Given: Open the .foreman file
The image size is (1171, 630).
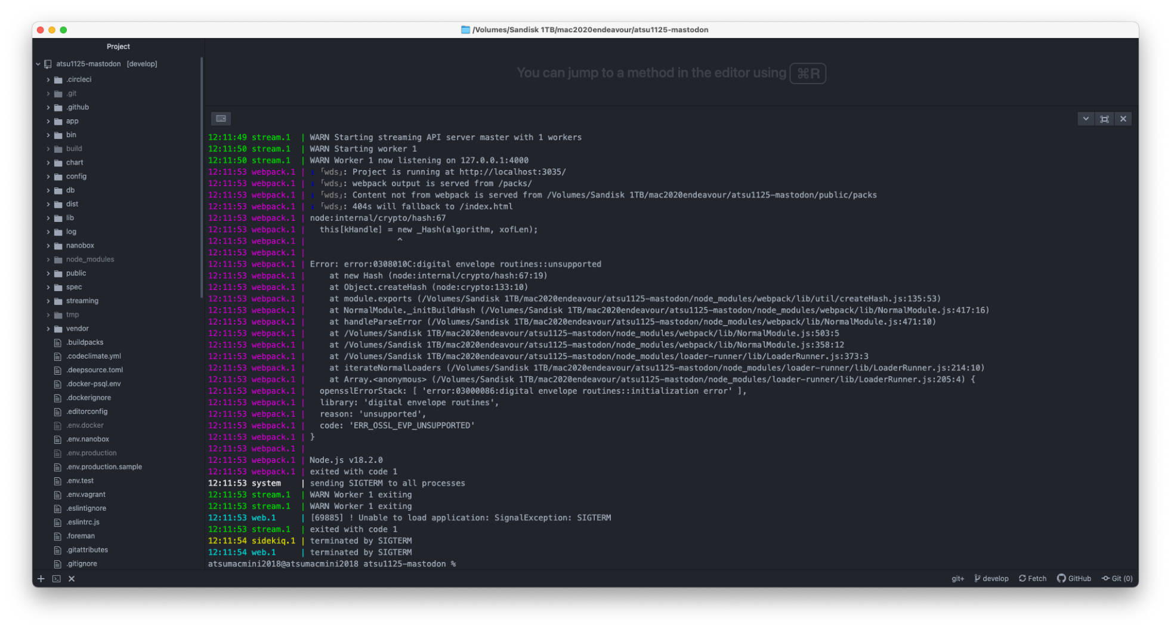Looking at the screenshot, I should click(81, 536).
